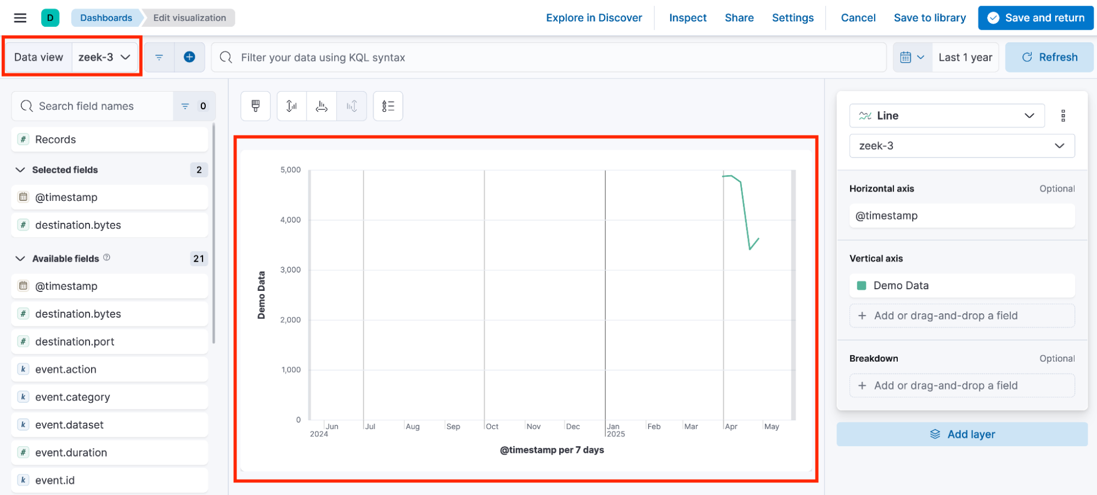Click the green line in the chart
The image size is (1097, 495).
745,214
